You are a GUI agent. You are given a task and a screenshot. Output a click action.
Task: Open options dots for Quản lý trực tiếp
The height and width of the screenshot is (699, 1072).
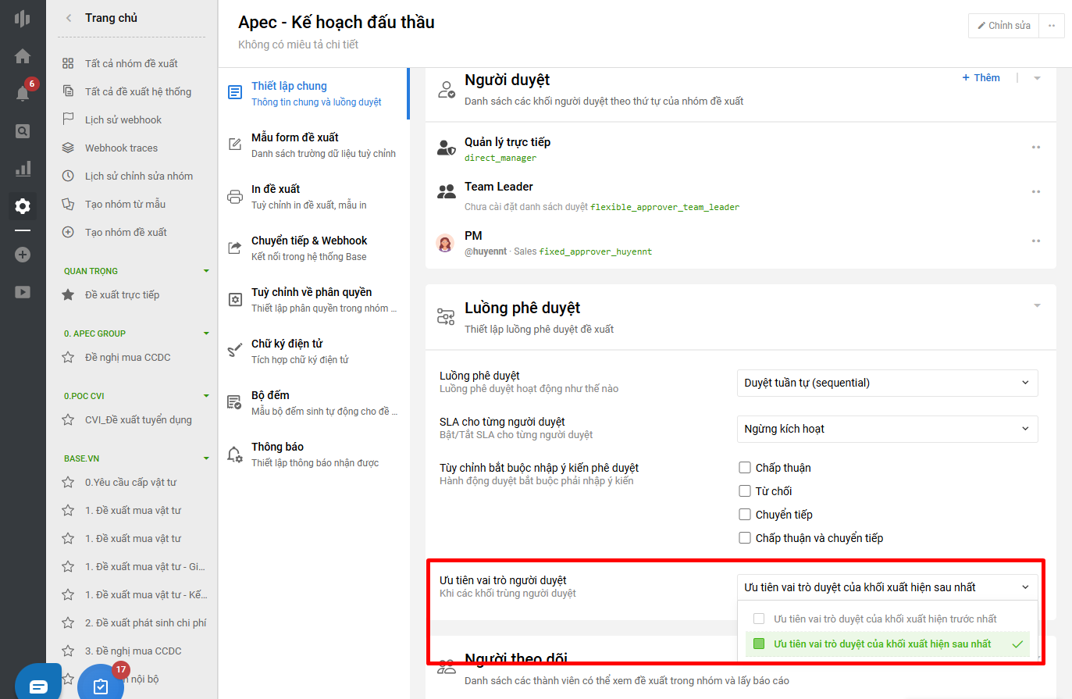point(1036,147)
